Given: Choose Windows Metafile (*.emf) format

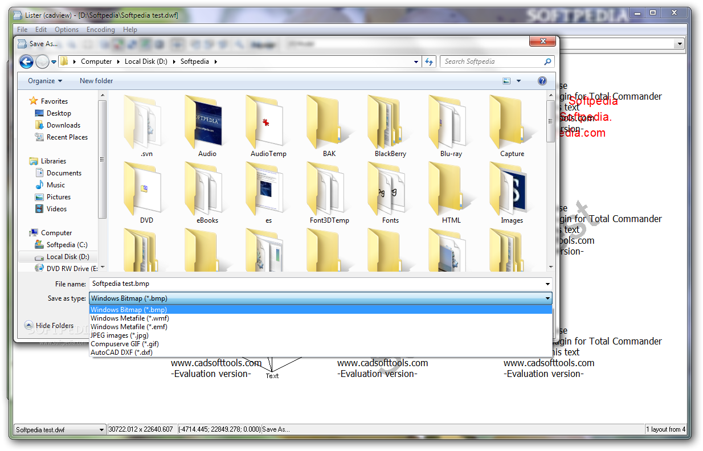Looking at the screenshot, I should [321, 327].
